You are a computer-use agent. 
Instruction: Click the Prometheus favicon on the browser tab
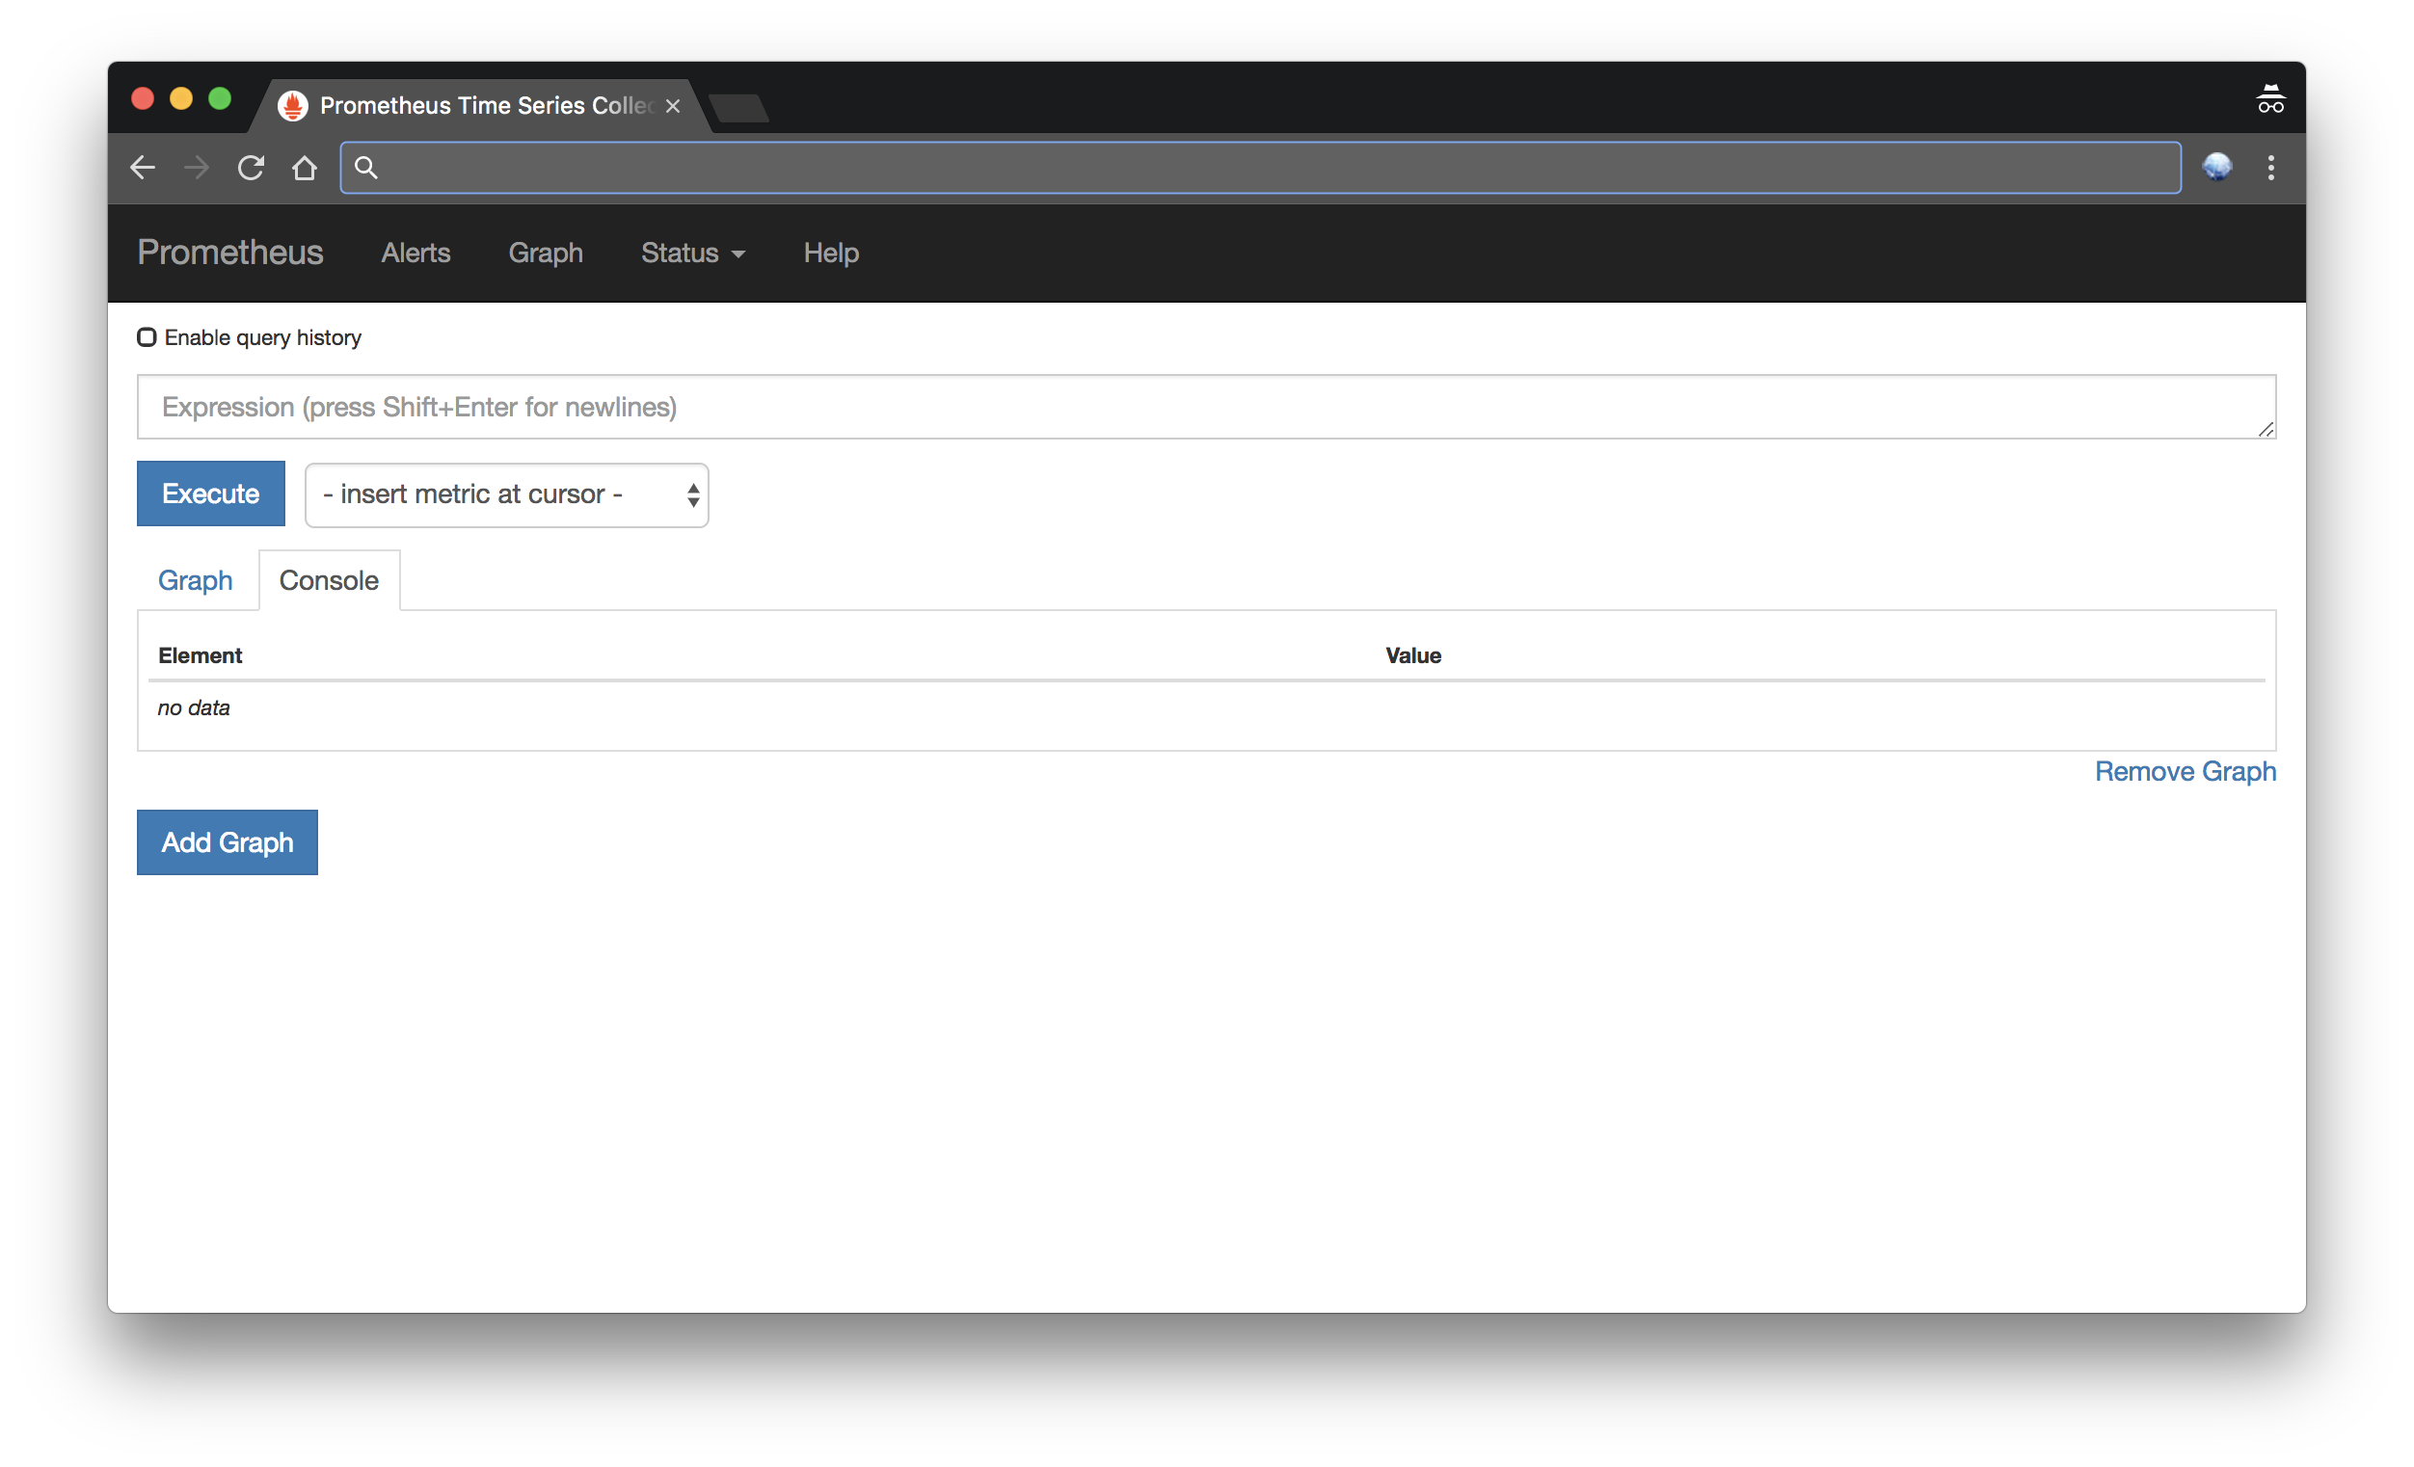293,105
